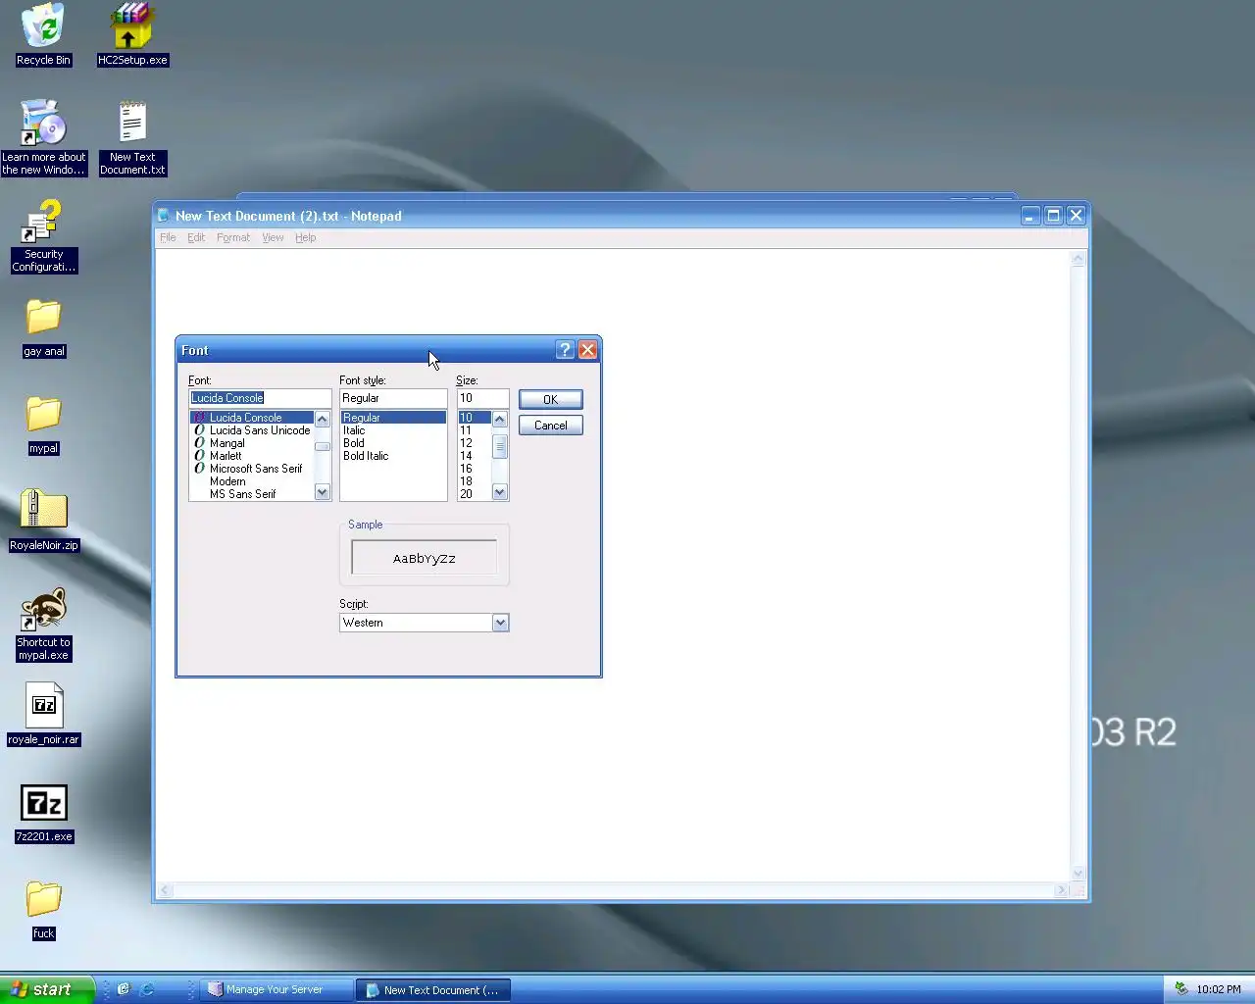This screenshot has width=1255, height=1004.
Task: Click size list scroll down arrow
Action: 500,492
